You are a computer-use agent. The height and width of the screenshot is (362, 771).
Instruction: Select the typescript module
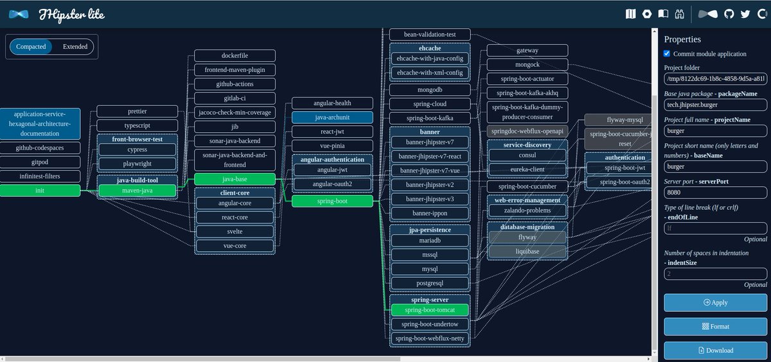(x=137, y=126)
